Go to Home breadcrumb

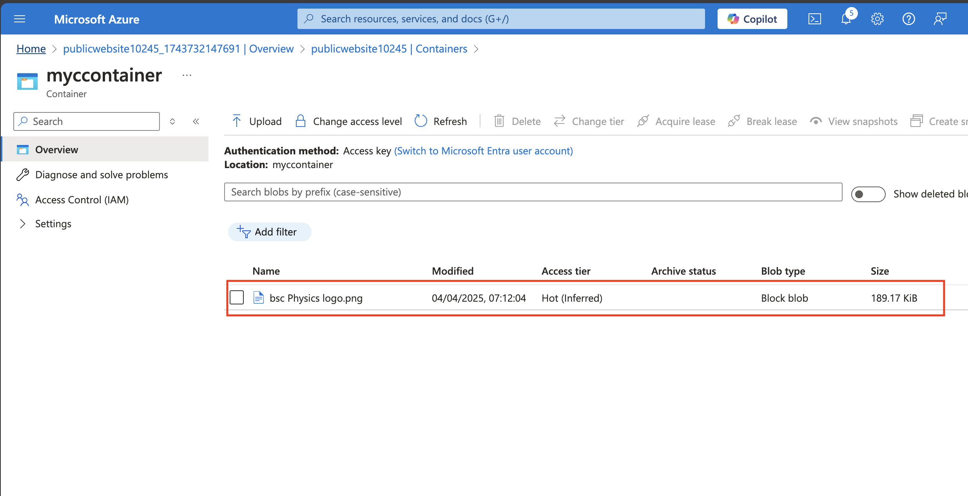[31, 49]
